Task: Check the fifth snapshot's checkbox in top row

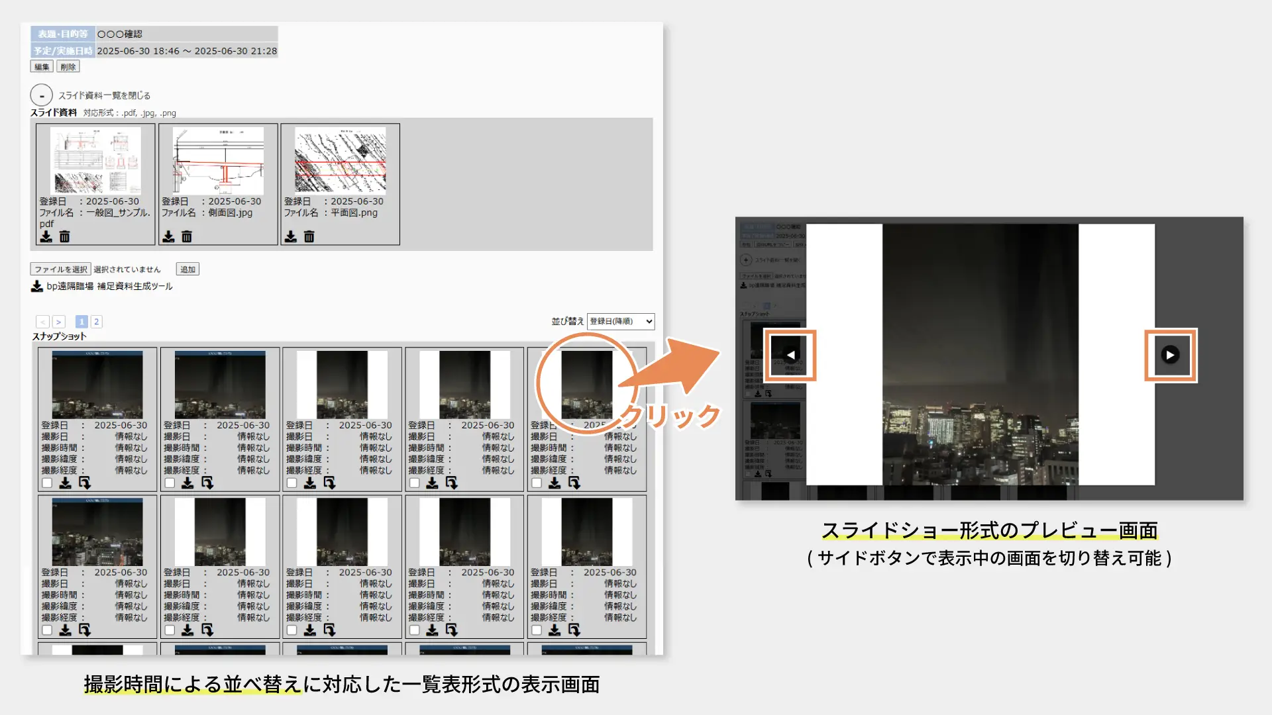Action: [x=537, y=483]
